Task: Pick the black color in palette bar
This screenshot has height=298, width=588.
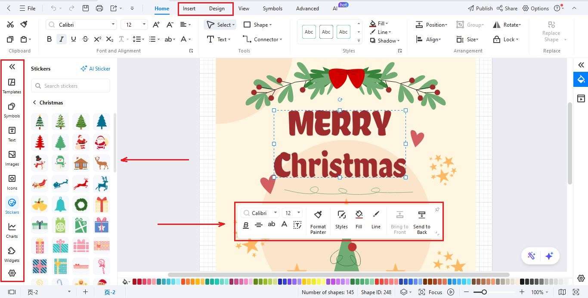Action: tap(523, 282)
